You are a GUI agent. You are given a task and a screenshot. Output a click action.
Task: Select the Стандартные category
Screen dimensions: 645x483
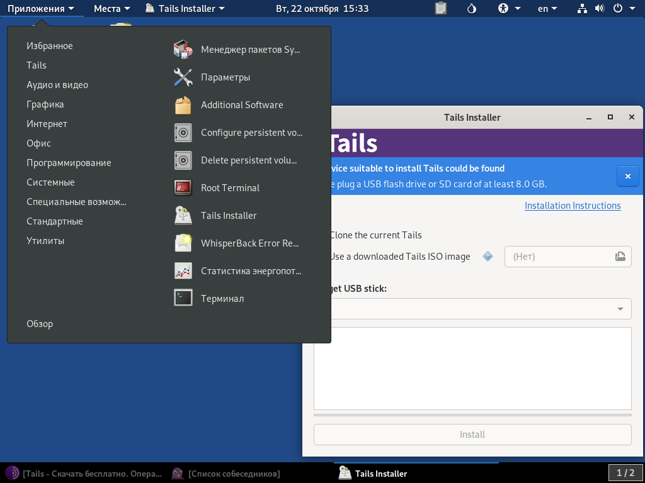pyautogui.click(x=55, y=221)
